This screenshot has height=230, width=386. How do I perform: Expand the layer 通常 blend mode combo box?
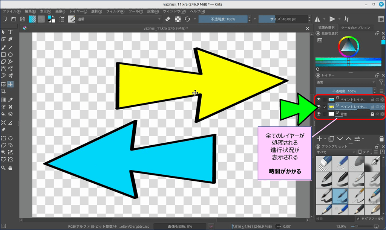coord(346,82)
